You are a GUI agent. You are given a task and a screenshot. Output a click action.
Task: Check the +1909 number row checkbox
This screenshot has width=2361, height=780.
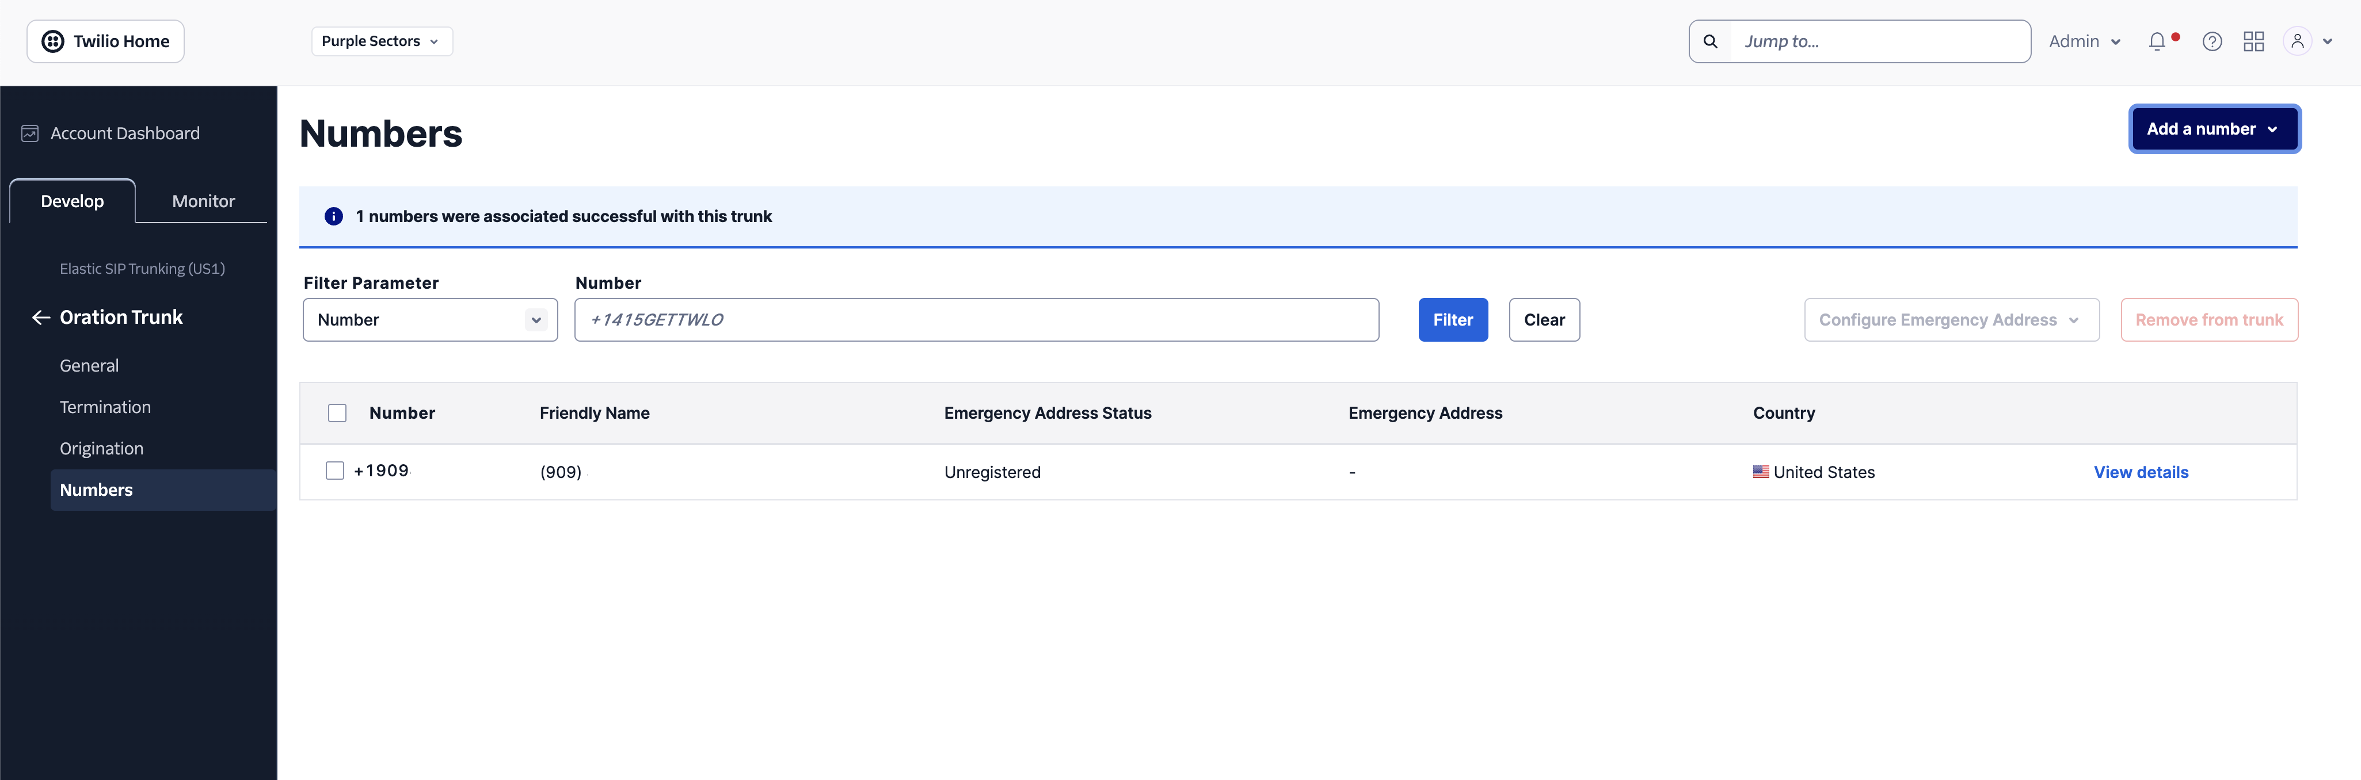[334, 471]
